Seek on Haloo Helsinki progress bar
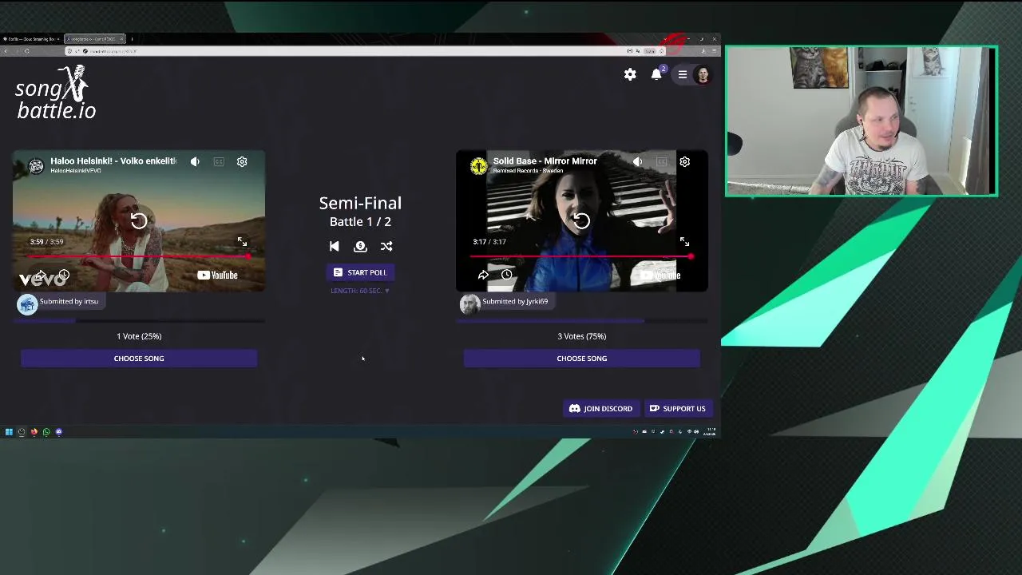The image size is (1022, 575). click(139, 256)
